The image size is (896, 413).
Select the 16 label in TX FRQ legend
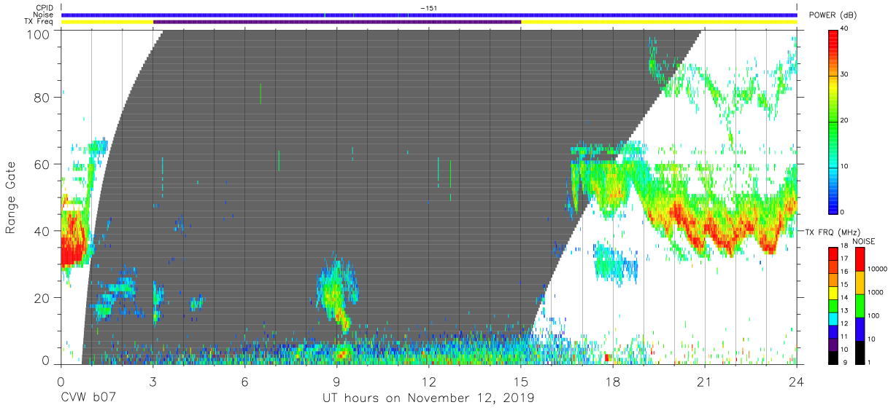click(845, 272)
